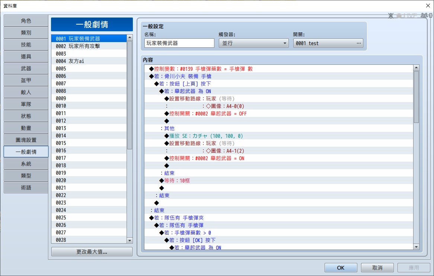This screenshot has width=434, height=276.
Task: Select the 控制開關 #0002 舉起武器 = ON line
Action: (279, 158)
